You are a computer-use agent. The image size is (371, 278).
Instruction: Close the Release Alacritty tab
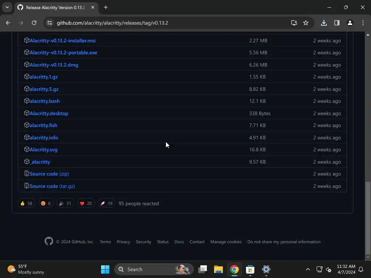[93, 7]
